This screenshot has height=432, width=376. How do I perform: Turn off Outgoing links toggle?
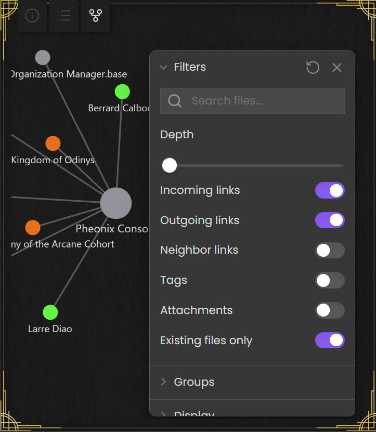(x=330, y=220)
